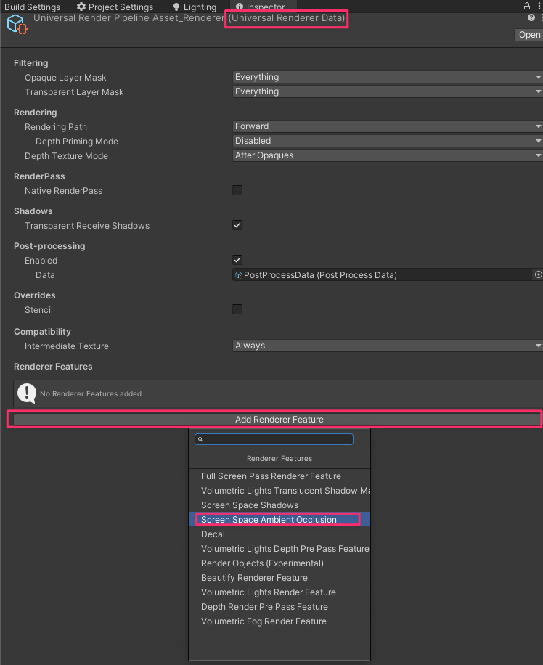Select Decal from the feature list
The height and width of the screenshot is (665, 543).
[213, 534]
